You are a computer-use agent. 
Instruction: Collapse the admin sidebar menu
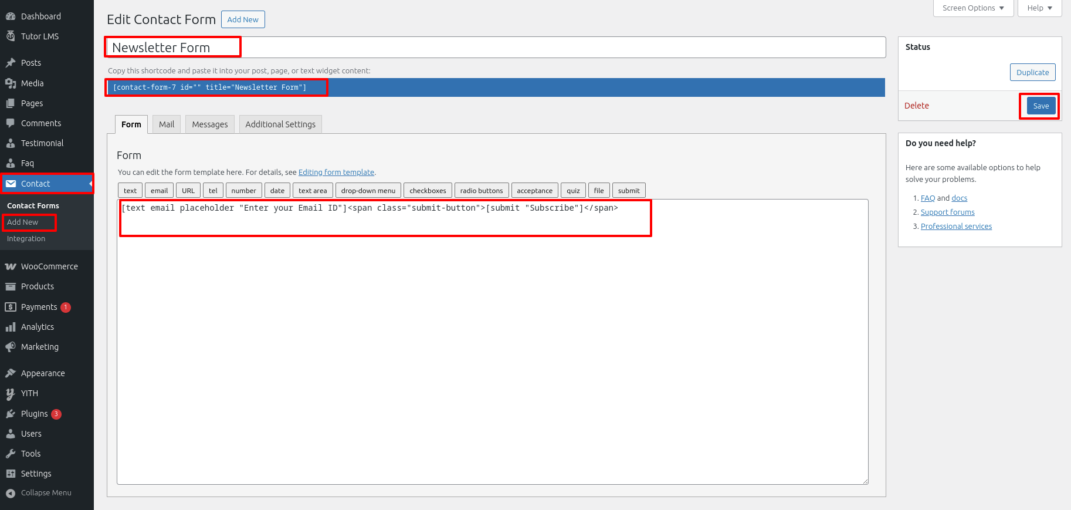tap(39, 493)
